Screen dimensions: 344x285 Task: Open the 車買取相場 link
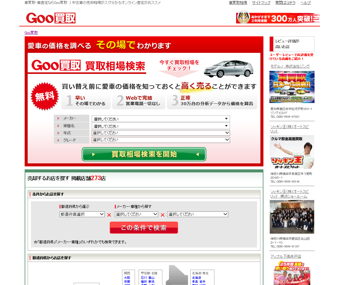coord(238,3)
